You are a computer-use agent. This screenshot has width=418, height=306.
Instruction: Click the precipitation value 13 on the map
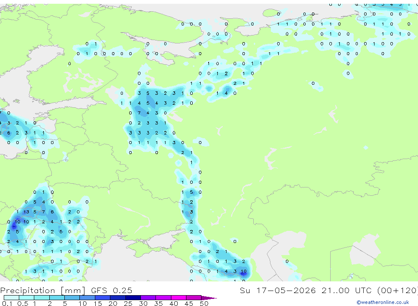[x=26, y=212]
